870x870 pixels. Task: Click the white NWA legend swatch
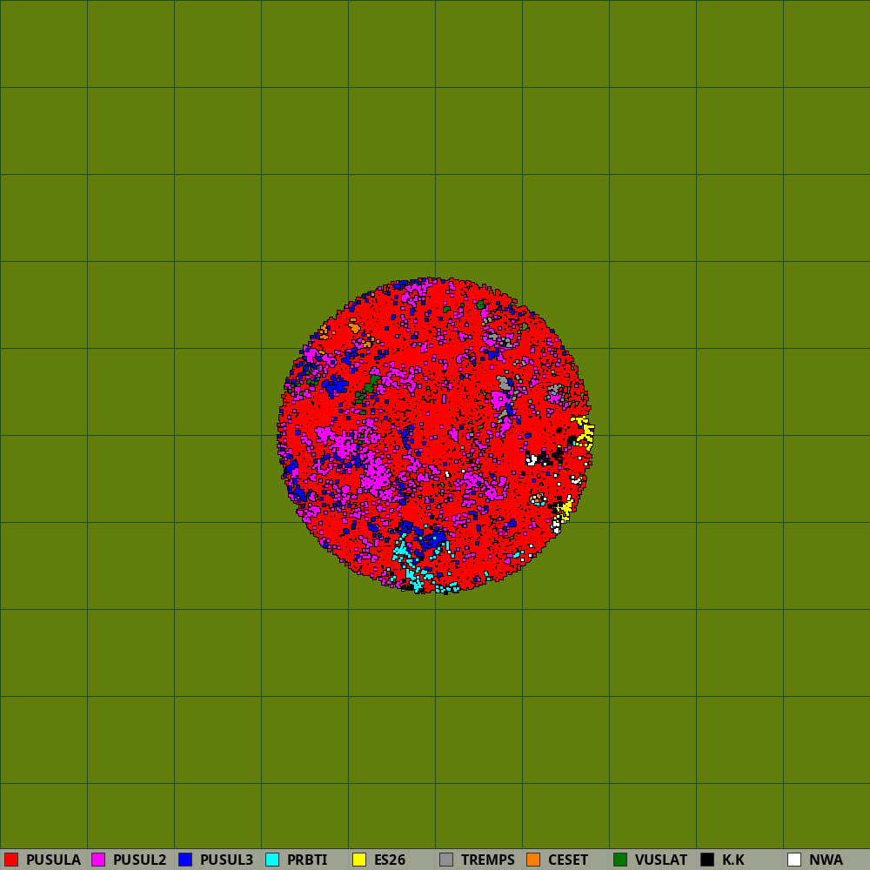coord(794,860)
